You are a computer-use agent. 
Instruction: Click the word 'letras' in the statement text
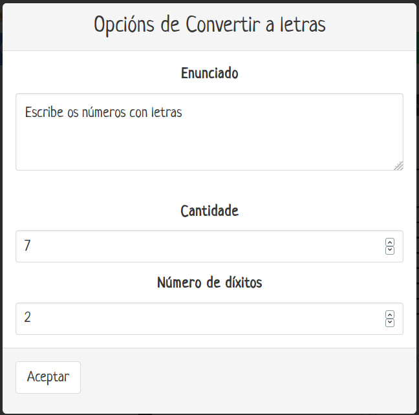(167, 112)
